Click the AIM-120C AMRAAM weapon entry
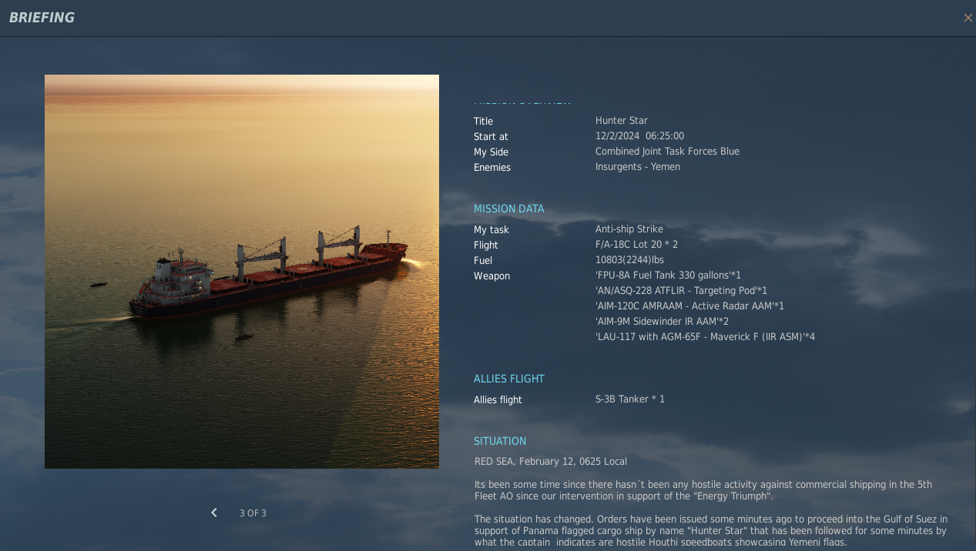 tap(689, 306)
